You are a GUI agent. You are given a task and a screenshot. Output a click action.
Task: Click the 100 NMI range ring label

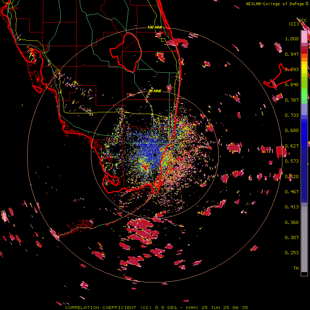coord(155,27)
